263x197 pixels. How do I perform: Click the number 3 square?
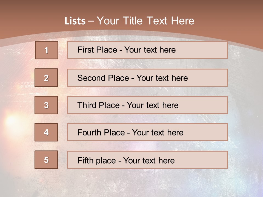46,105
